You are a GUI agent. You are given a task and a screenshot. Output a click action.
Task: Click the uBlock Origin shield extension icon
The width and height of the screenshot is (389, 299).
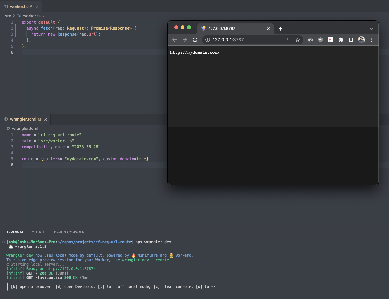[321, 40]
